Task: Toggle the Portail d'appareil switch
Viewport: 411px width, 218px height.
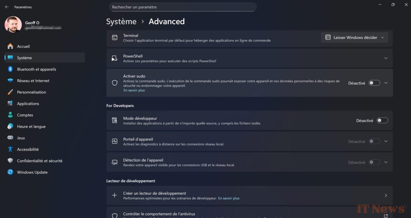Action: [374, 141]
